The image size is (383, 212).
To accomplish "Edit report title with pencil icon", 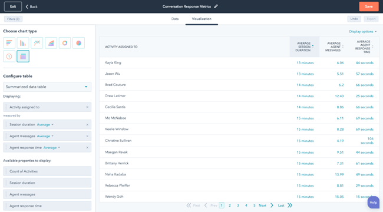I will point(216,6).
